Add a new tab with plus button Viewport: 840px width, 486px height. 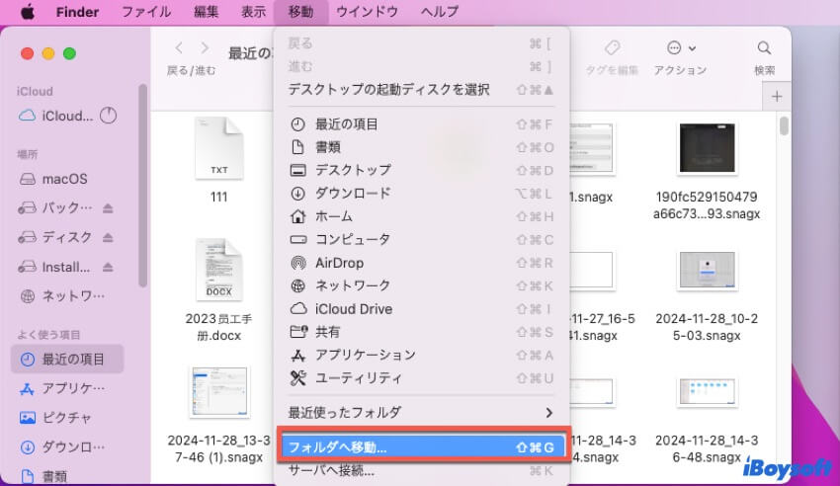click(x=777, y=97)
